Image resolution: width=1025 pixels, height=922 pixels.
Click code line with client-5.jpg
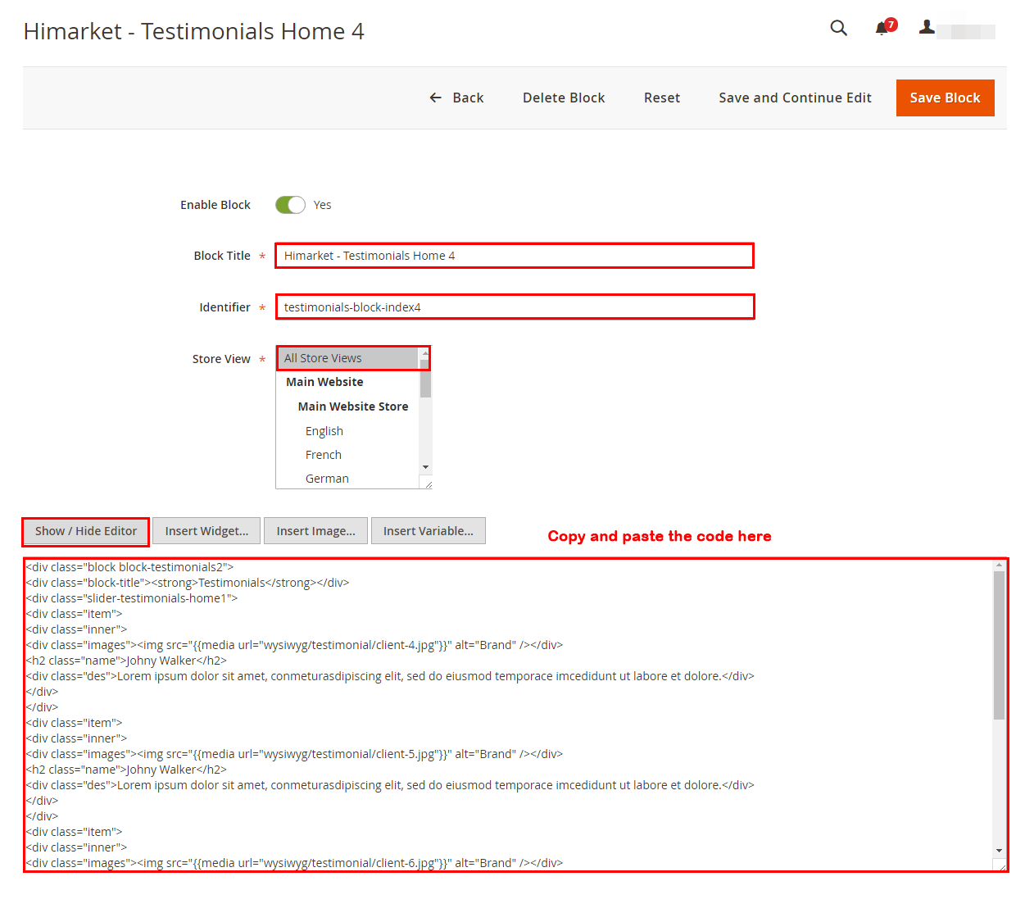tap(294, 754)
